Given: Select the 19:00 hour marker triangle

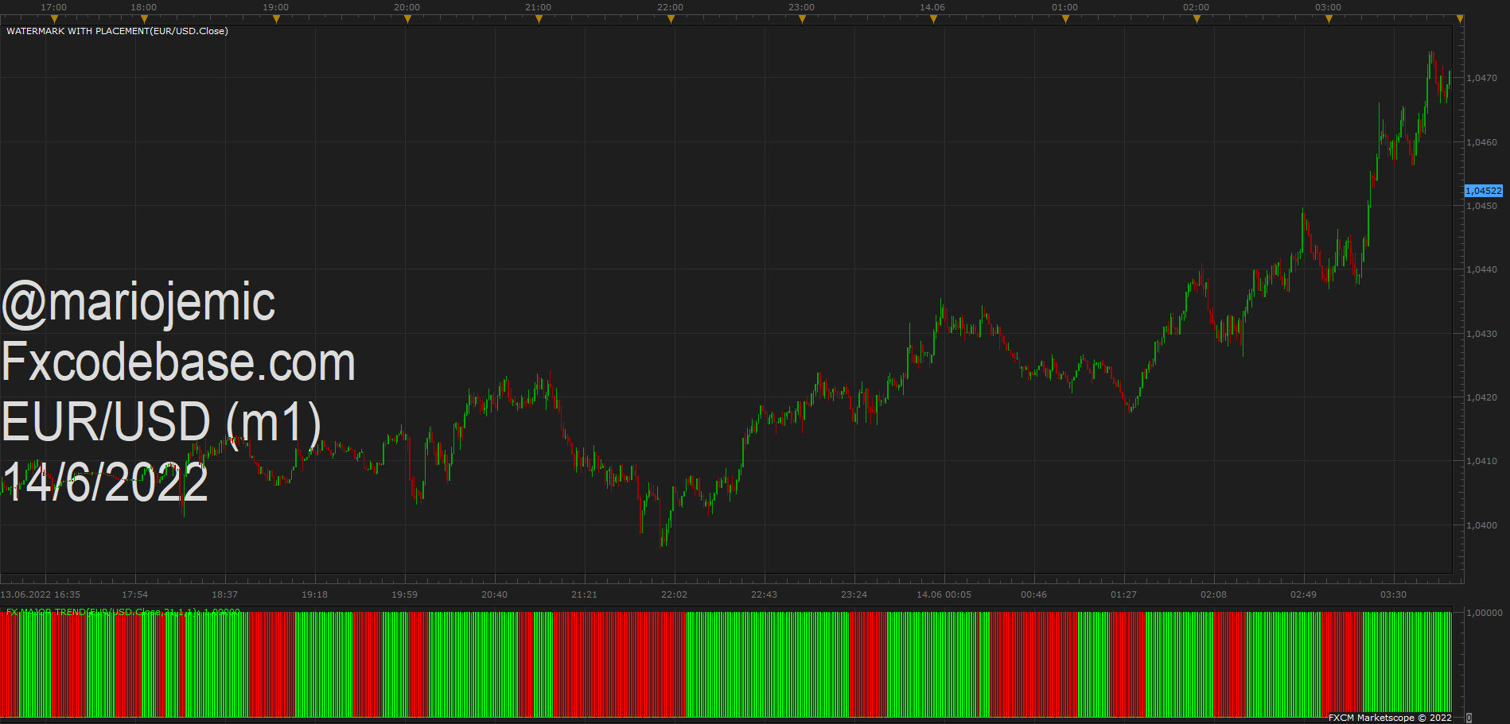Looking at the screenshot, I should tap(276, 19).
